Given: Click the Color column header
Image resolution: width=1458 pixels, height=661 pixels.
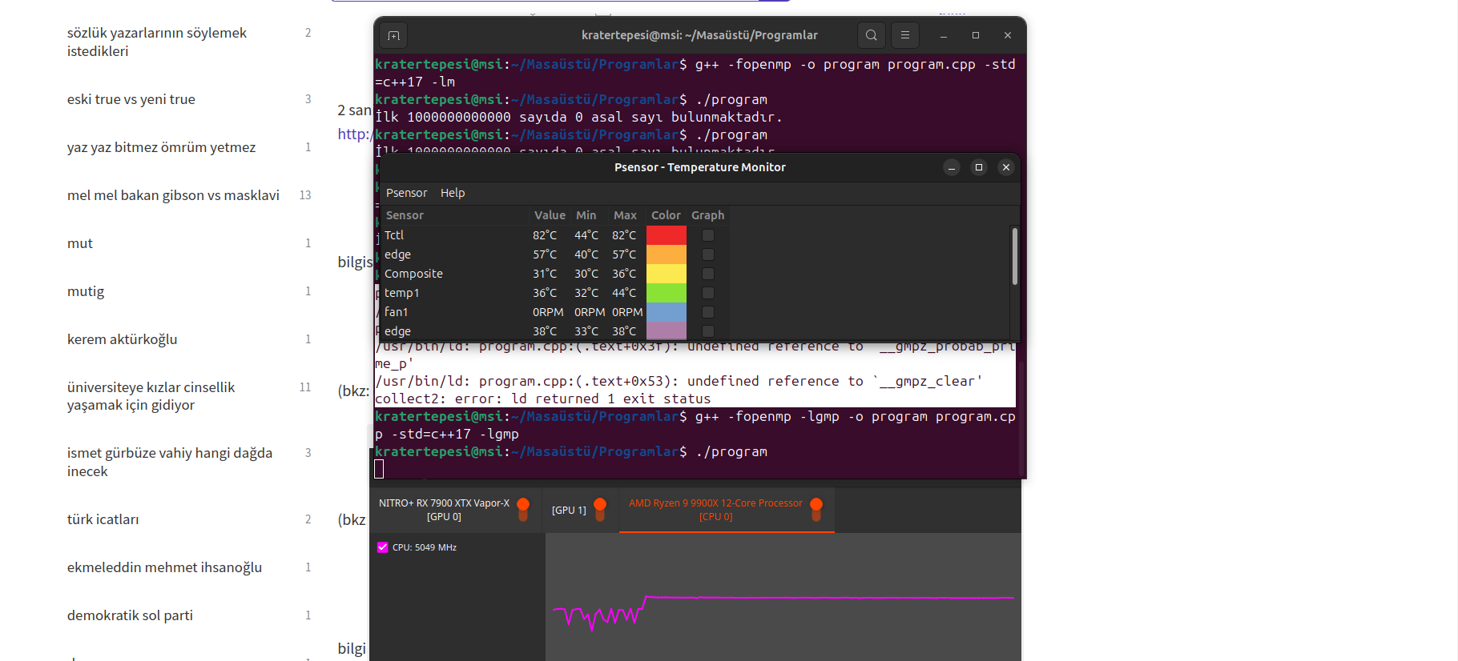Looking at the screenshot, I should pos(667,215).
